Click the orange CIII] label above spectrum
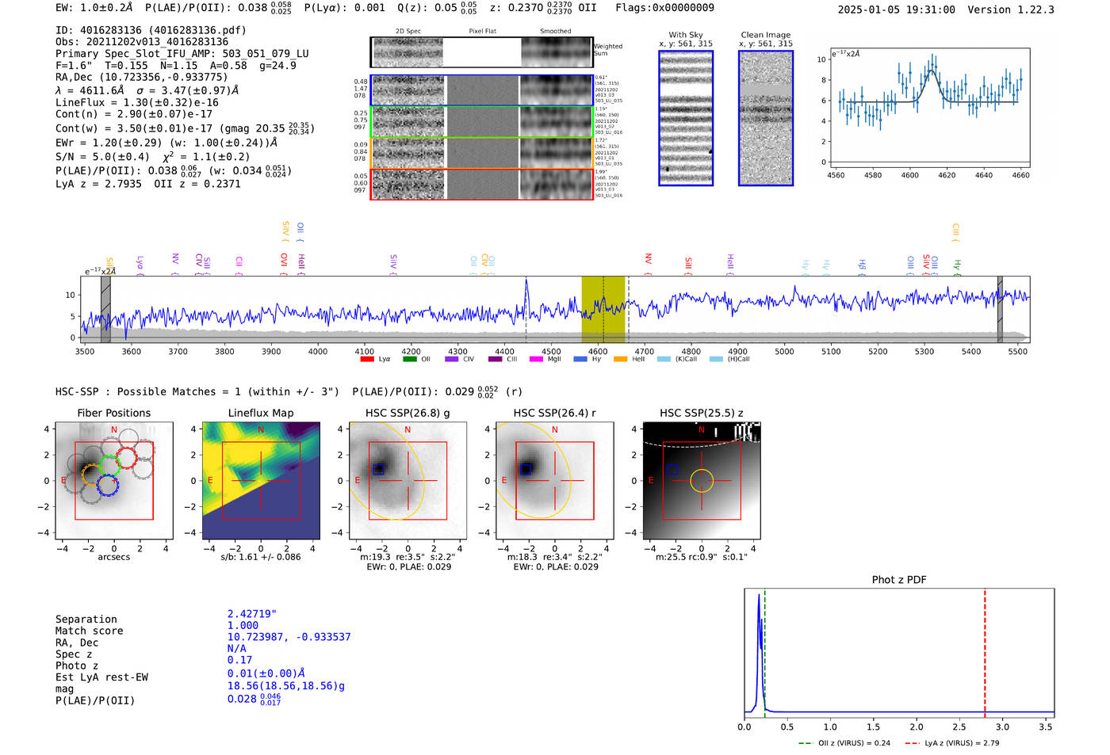 click(955, 233)
